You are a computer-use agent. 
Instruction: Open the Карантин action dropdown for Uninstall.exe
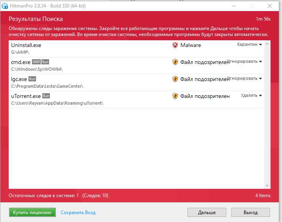250,44
